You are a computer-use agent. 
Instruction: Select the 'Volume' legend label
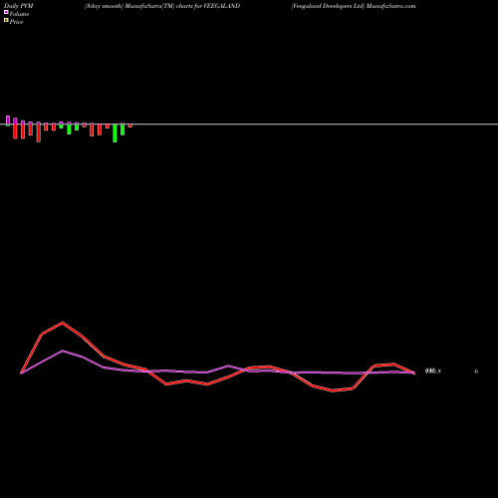(19, 14)
